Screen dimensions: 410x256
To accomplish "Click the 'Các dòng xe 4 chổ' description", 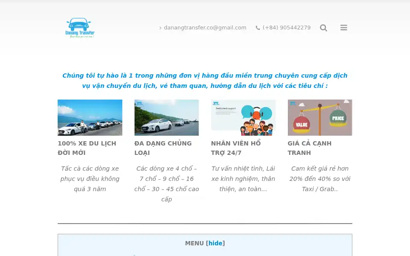I will coord(167,184).
